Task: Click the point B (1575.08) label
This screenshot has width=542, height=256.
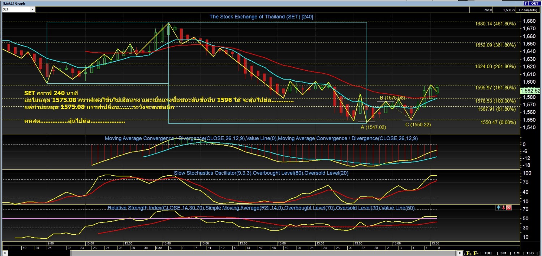Action: (x=392, y=98)
